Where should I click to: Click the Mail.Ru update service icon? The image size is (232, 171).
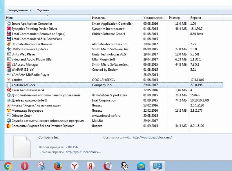pyautogui.click(x=9, y=121)
